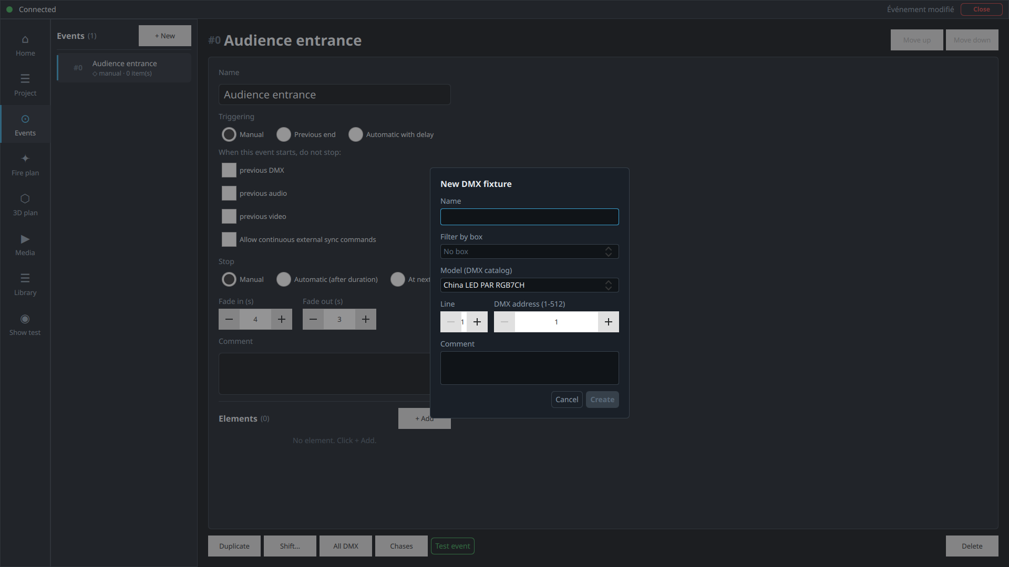Click the dialog Comment text area
Image resolution: width=1009 pixels, height=567 pixels.
(530, 368)
